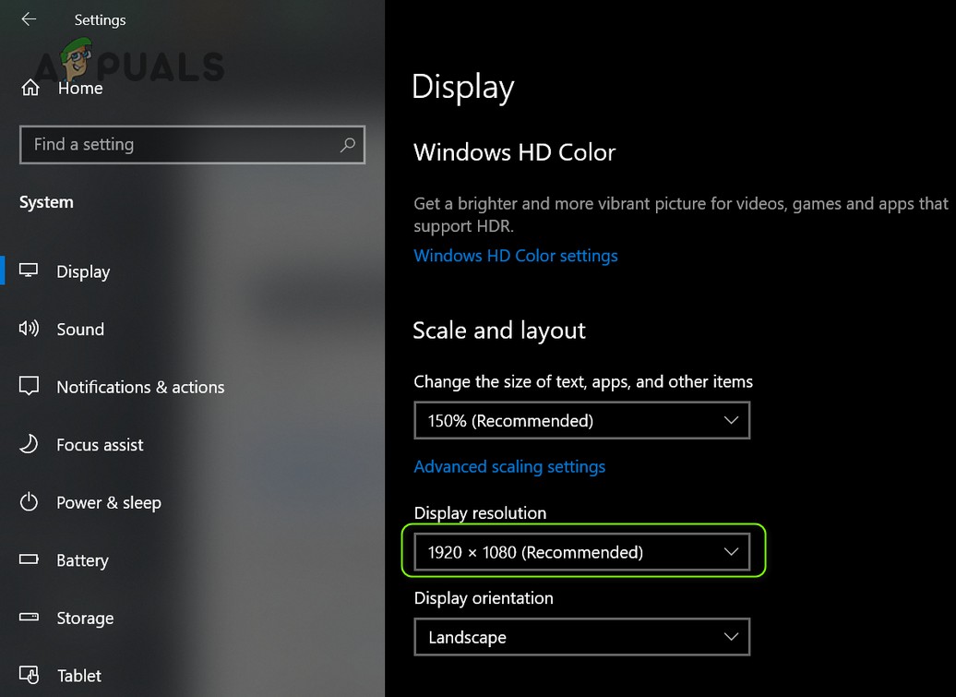
Task: Click the Display monitor icon
Action: (x=29, y=270)
